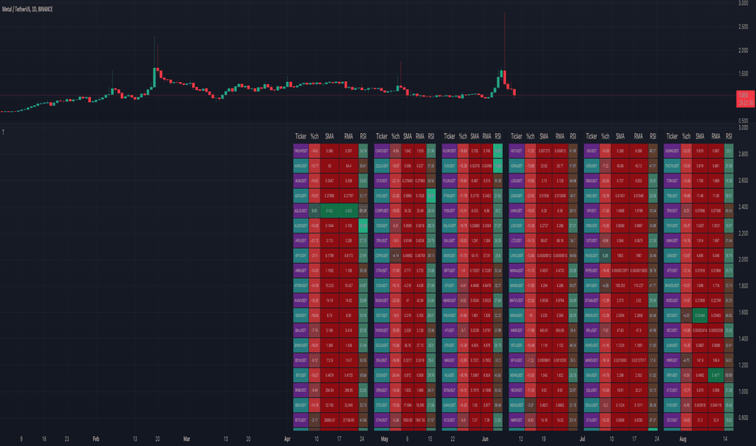Select the BANDUSDT ticker cell
Image resolution: width=756 pixels, height=446 pixels.
(301, 345)
